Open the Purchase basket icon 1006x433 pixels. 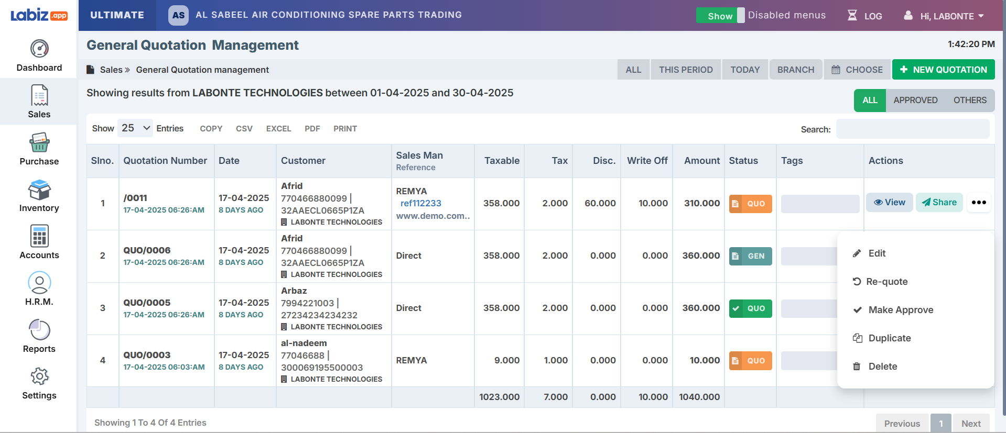click(x=39, y=142)
